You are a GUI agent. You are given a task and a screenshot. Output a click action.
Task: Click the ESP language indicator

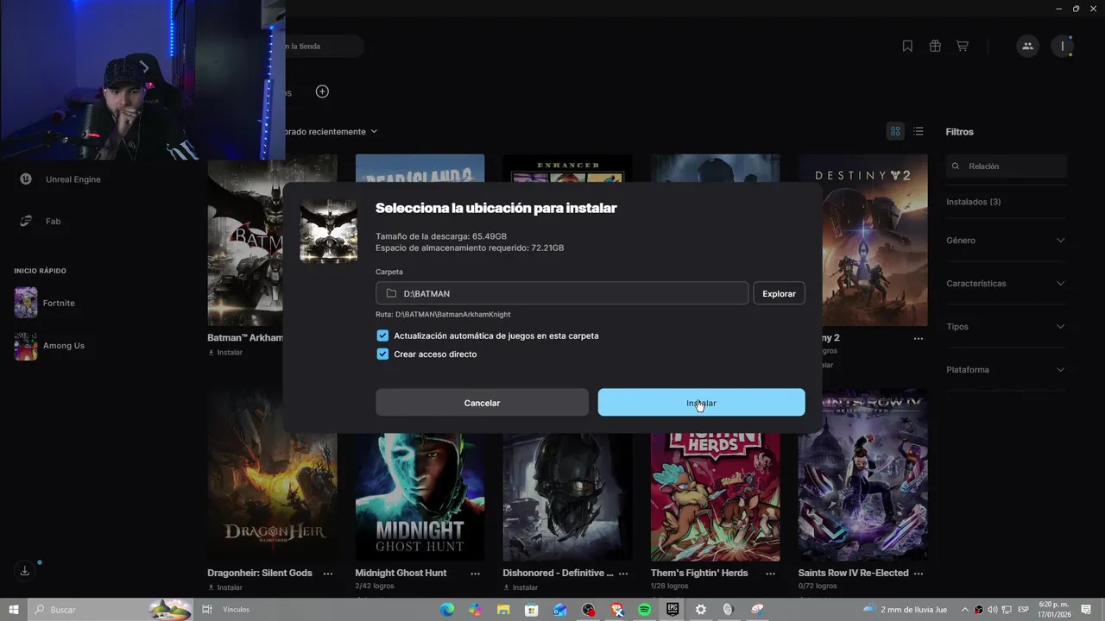[x=1023, y=610]
